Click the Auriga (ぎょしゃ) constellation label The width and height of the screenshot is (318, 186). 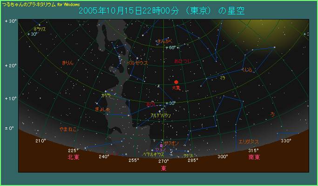(x=102, y=109)
